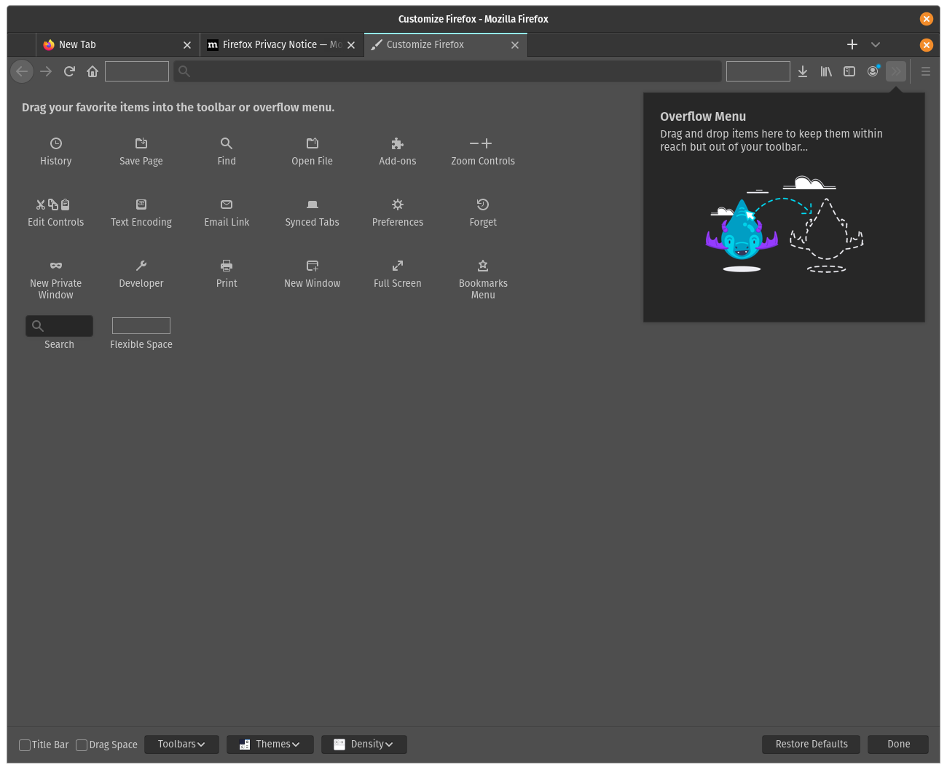Toggle the overflow menu chevron button

click(x=896, y=71)
